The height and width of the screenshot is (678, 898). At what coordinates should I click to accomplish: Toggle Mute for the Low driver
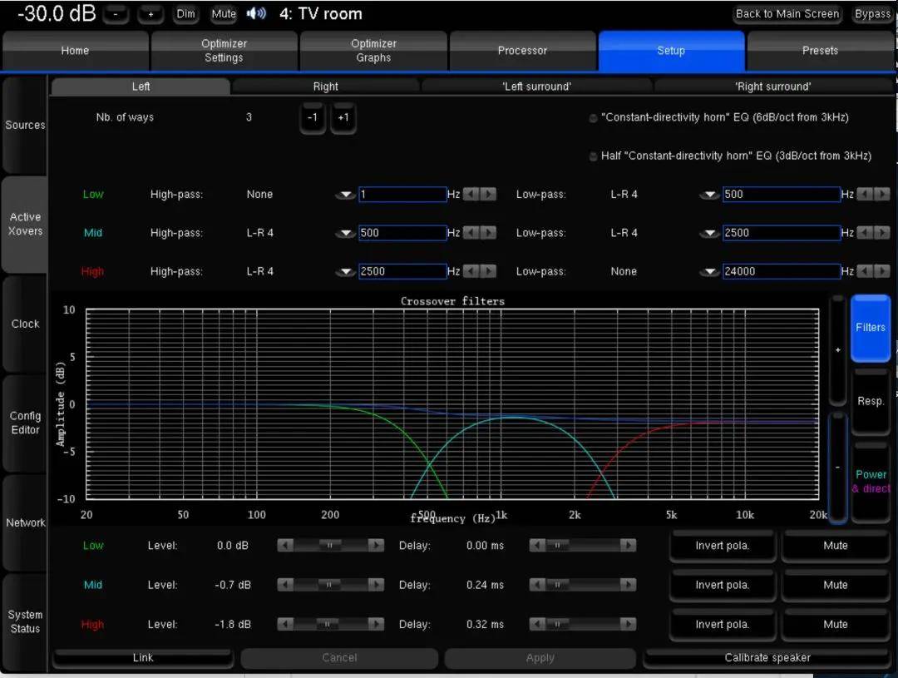tap(835, 546)
